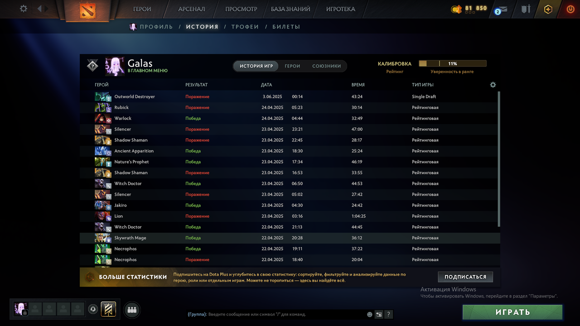Click the Подписаться button
The image size is (580, 326).
tap(465, 277)
